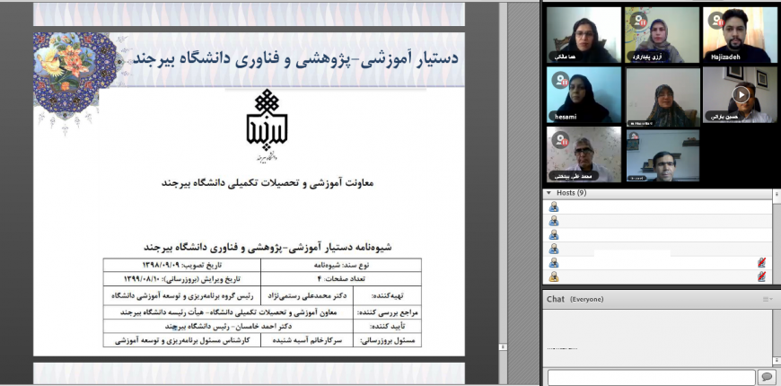Open the Chat pod options menu
Image resolution: width=781 pixels, height=386 pixels.
(768, 299)
